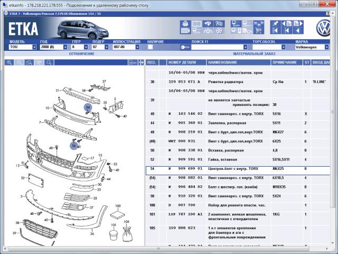The width and height of the screenshot is (338, 254).
Task: Click the grayed-out zoom out magnifier icon
Action: click(x=19, y=62)
